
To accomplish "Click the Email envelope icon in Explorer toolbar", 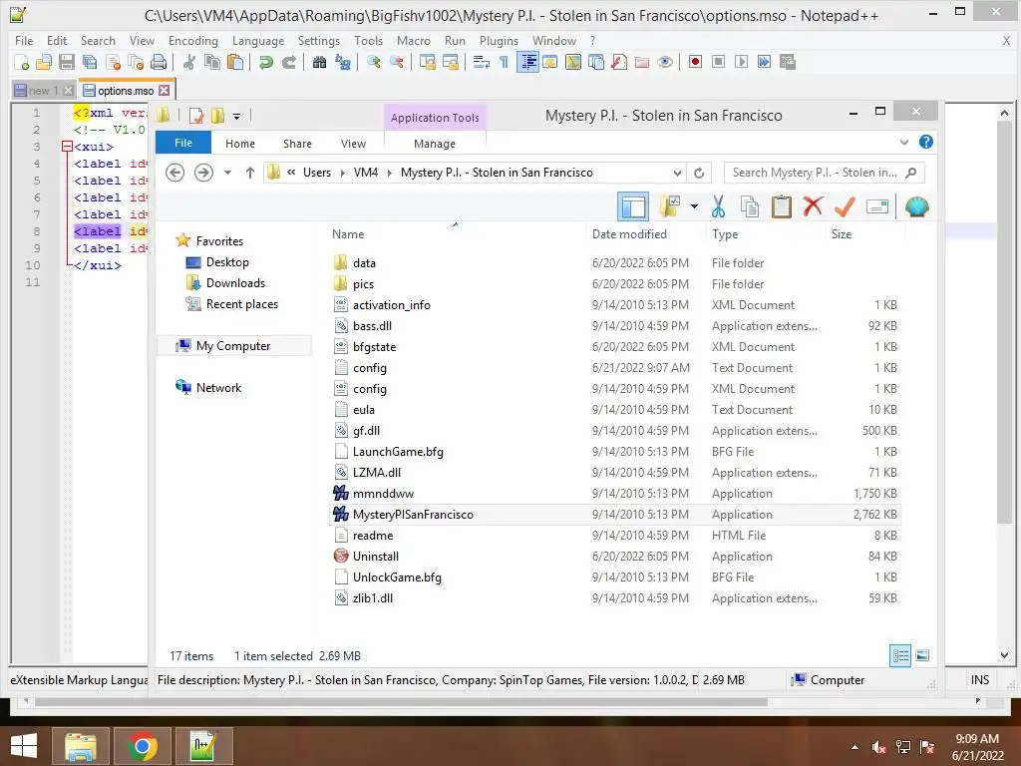I will [x=877, y=207].
